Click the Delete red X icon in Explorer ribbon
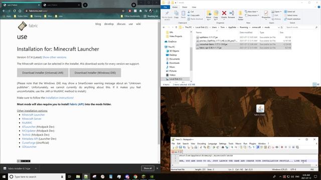 click(224, 13)
